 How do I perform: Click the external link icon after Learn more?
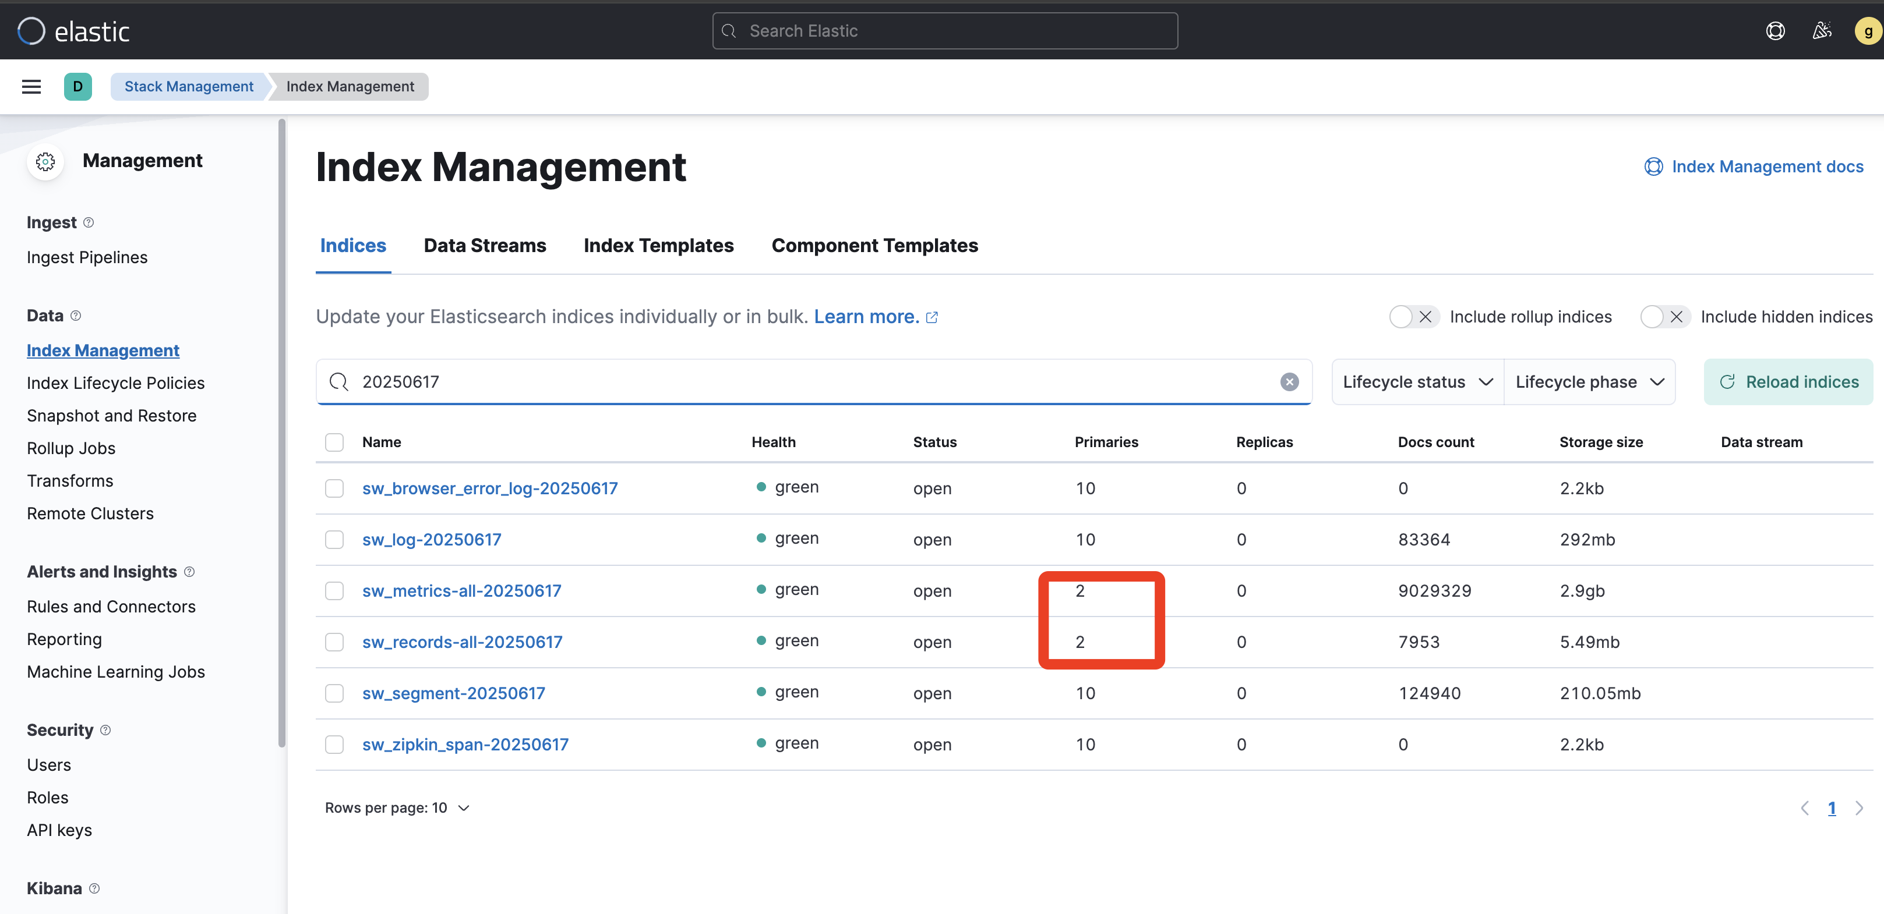pos(932,317)
